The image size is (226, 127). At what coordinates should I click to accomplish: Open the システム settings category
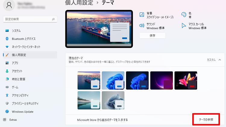tap(30, 30)
